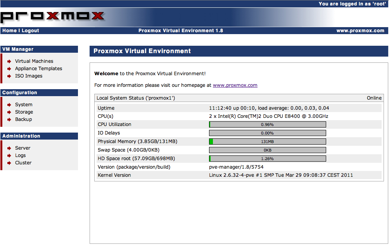
Task: Click red arrow icon beside Server
Action: (x=9, y=148)
